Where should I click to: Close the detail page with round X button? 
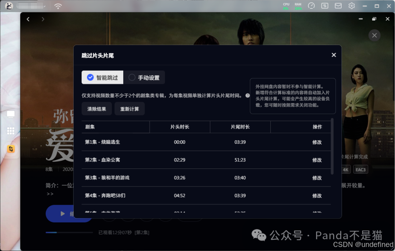(375, 35)
